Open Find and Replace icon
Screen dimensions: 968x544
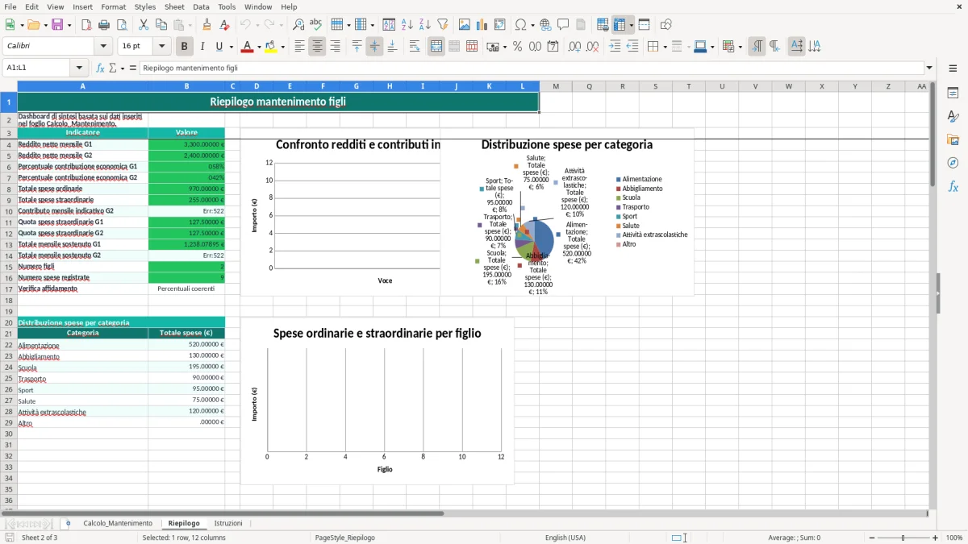point(298,25)
